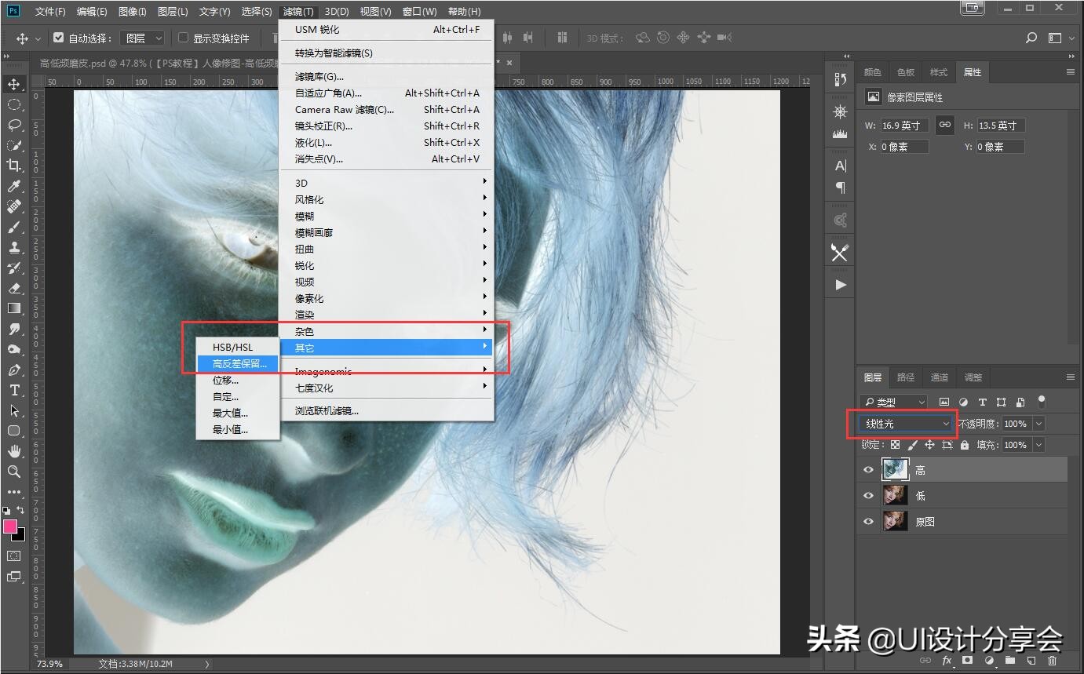Choose 高反差保留 from the submenu
This screenshot has width=1084, height=674.
pos(239,363)
